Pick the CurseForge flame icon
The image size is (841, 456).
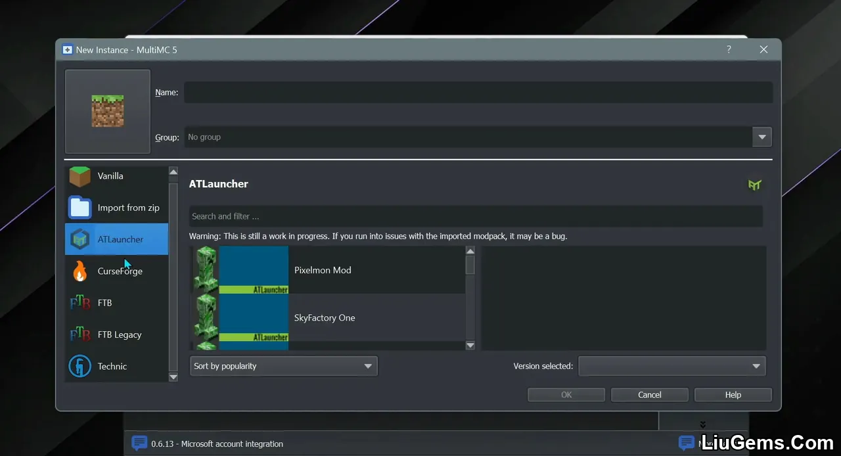[80, 271]
